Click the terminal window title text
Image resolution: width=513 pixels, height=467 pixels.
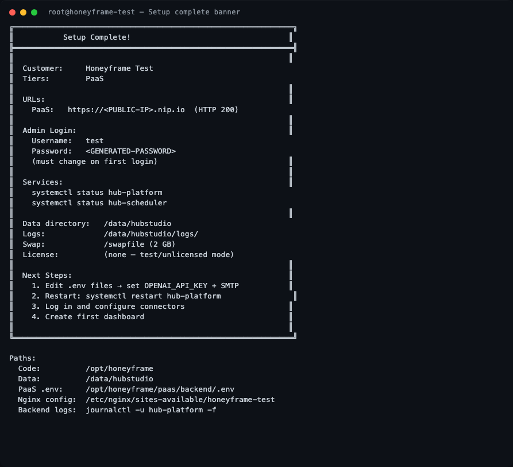[x=144, y=12]
